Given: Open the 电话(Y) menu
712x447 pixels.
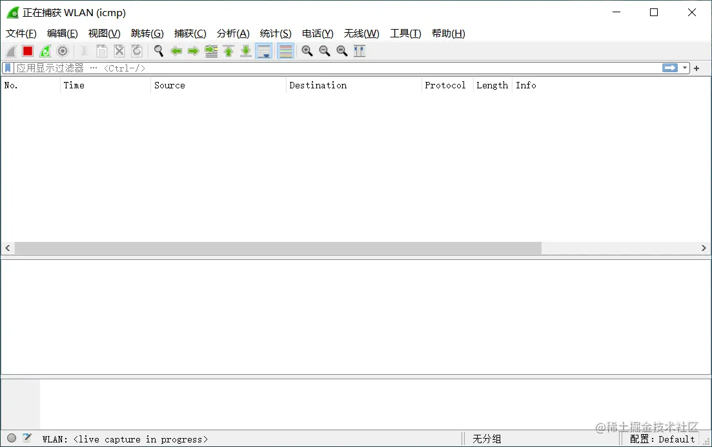Looking at the screenshot, I should (318, 34).
